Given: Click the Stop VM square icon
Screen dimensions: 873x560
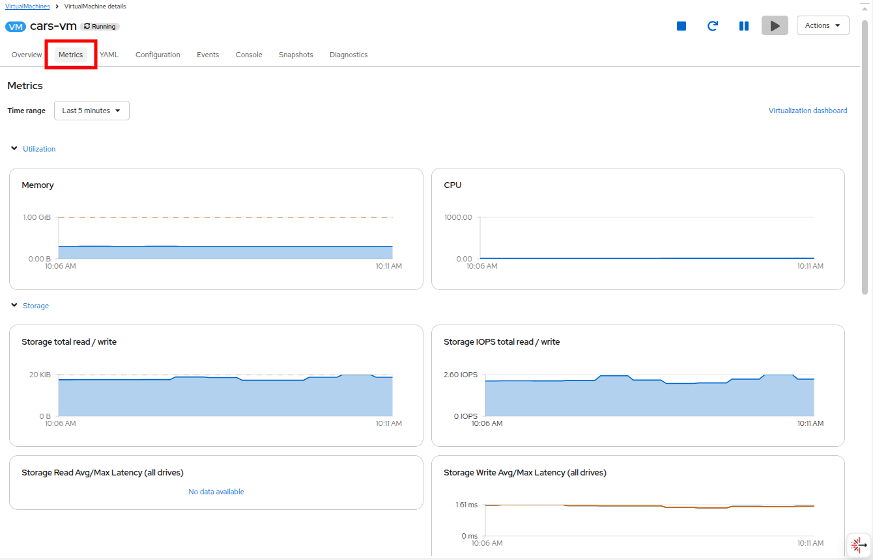Looking at the screenshot, I should pos(681,26).
